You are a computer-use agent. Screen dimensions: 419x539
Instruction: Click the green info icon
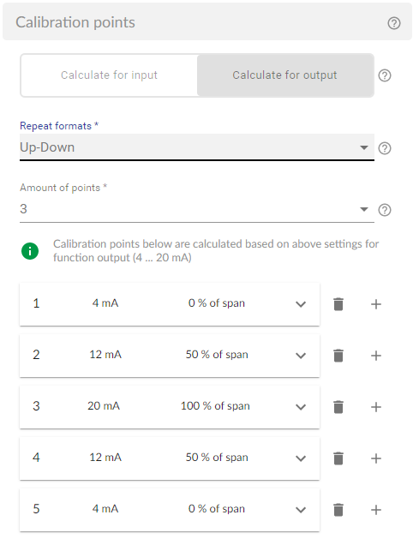[x=30, y=251]
